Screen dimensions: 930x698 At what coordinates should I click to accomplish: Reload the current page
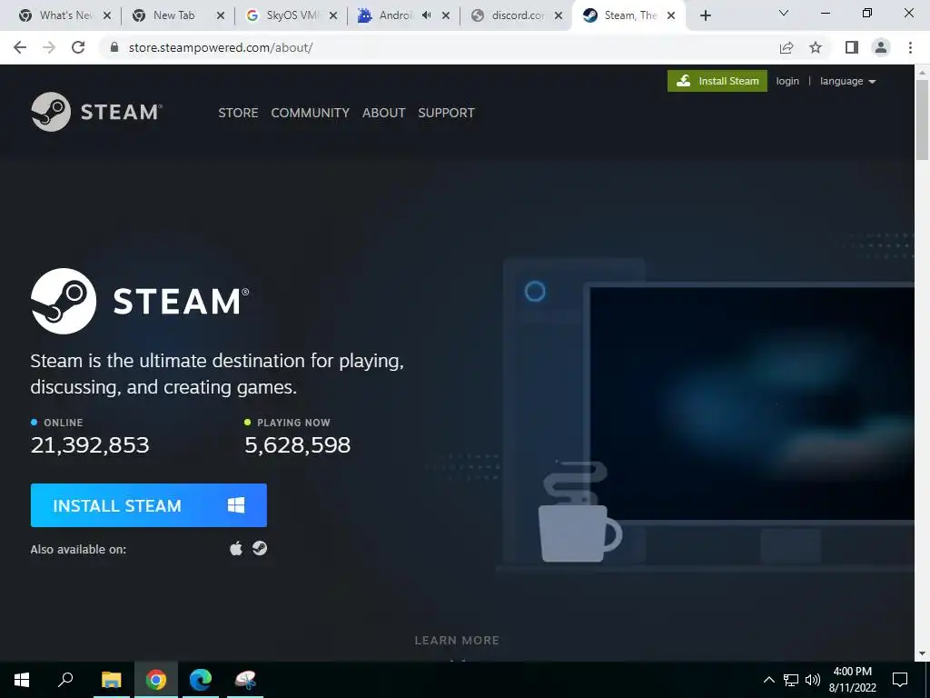click(78, 47)
